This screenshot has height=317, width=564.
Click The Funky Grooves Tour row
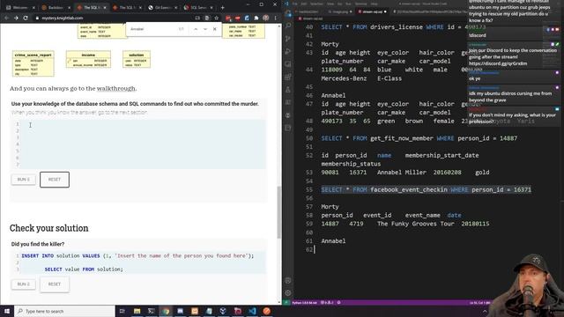[x=405, y=224]
